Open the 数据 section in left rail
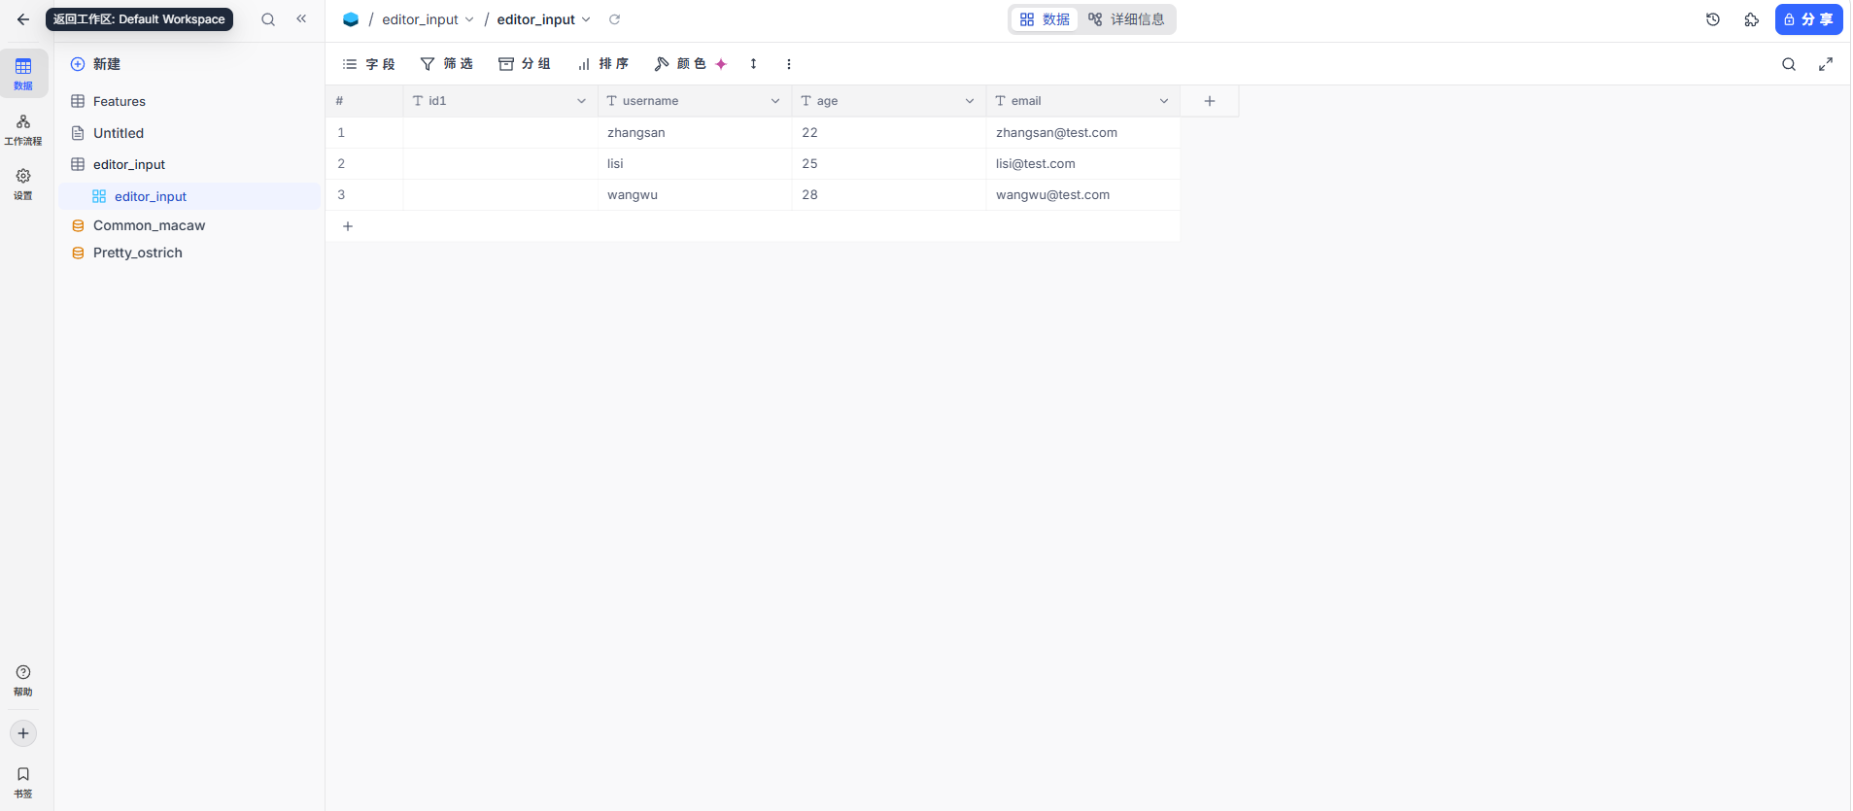Viewport: 1853px width, 811px height. (x=23, y=74)
